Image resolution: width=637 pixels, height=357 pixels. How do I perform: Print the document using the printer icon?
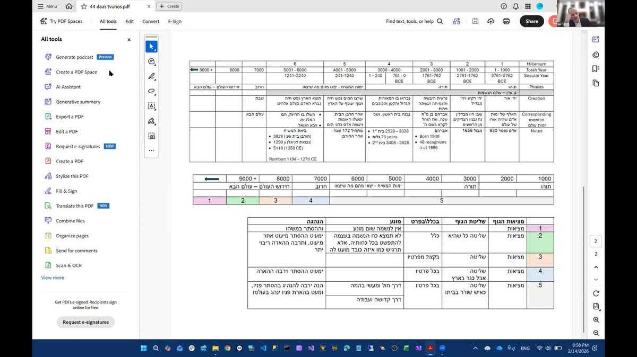coord(506,21)
